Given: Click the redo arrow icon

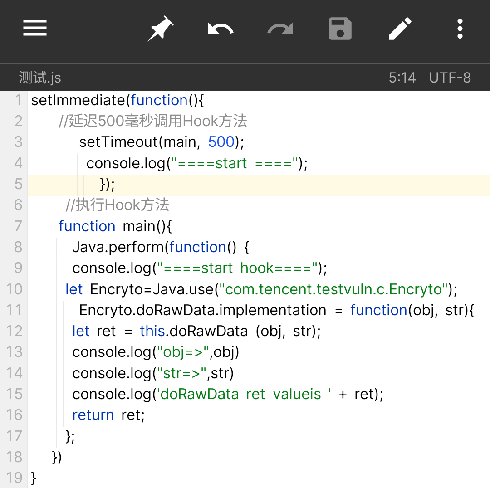Looking at the screenshot, I should (280, 29).
